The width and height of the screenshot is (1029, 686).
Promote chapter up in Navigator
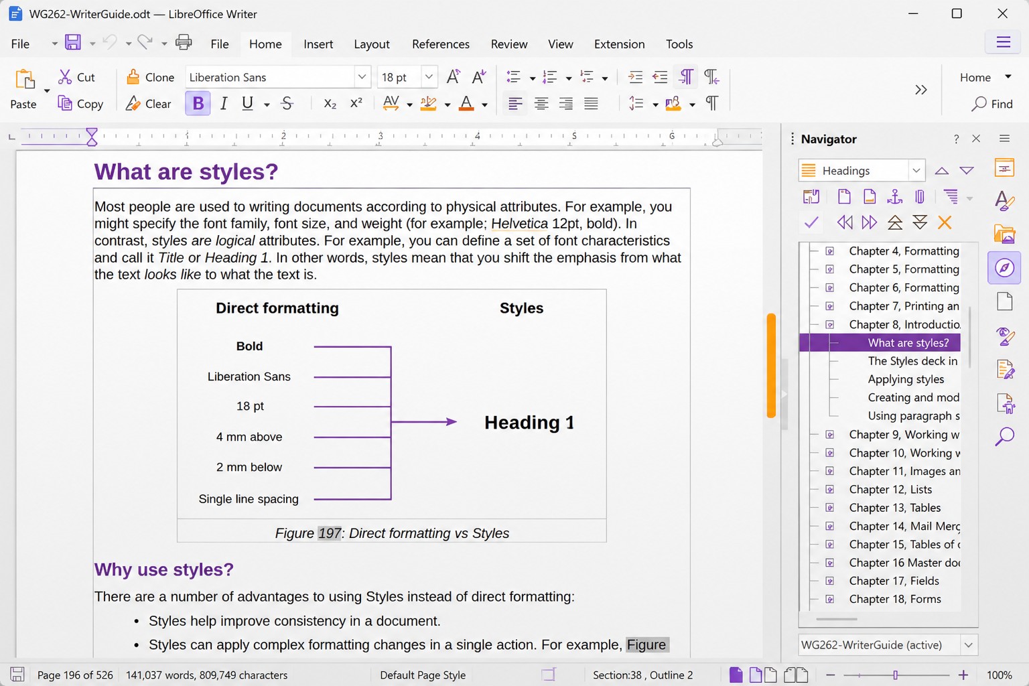pyautogui.click(x=895, y=222)
